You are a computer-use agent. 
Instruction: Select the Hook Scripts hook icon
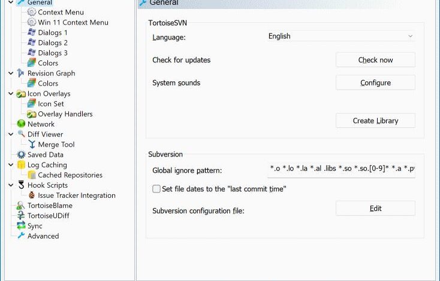coord(21,185)
